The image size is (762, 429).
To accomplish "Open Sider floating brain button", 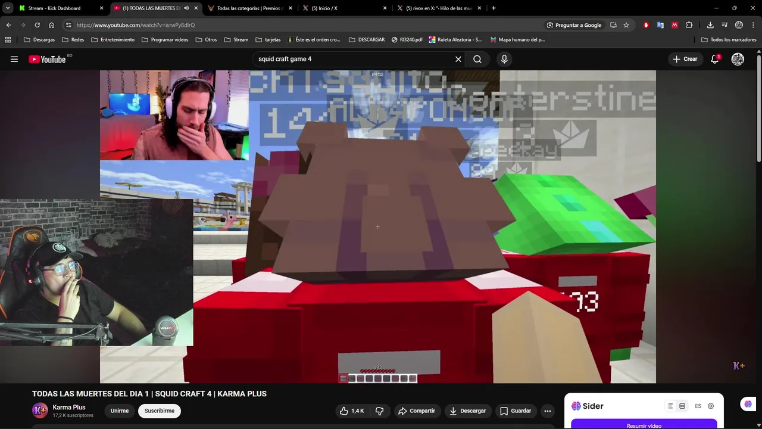I will 748,404.
